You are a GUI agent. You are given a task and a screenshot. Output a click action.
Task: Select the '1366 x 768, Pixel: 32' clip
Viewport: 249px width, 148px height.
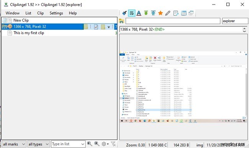point(59,27)
